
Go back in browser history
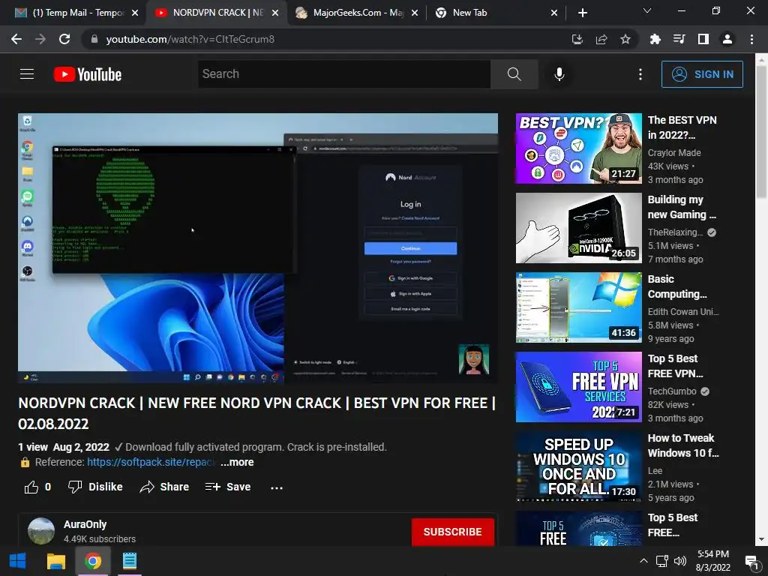point(16,39)
